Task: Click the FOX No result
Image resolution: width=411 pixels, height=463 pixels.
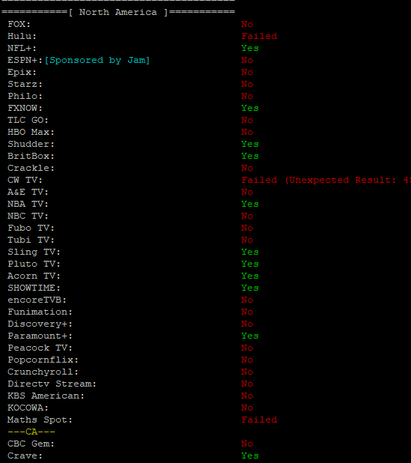Action: coord(247,24)
